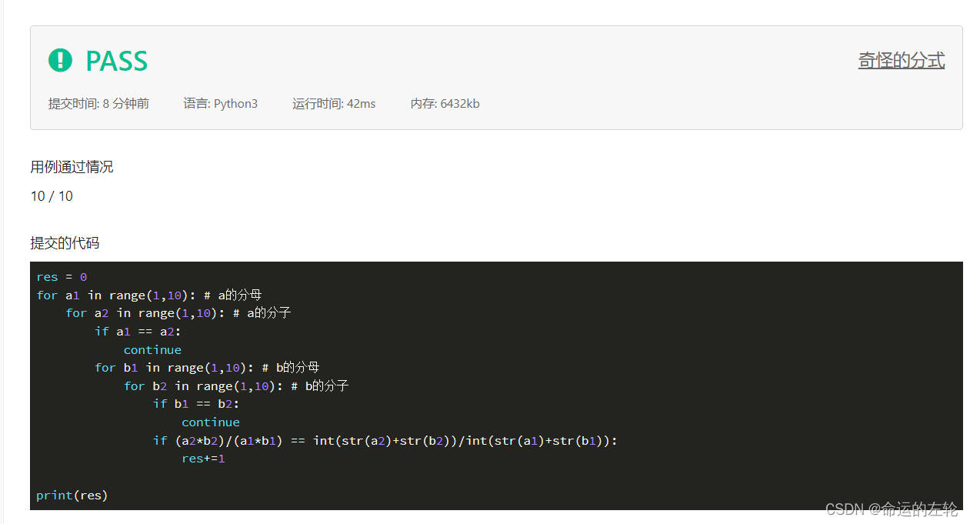Click the 用例通过情况 heading
Screen dimensions: 970x524
click(x=72, y=167)
